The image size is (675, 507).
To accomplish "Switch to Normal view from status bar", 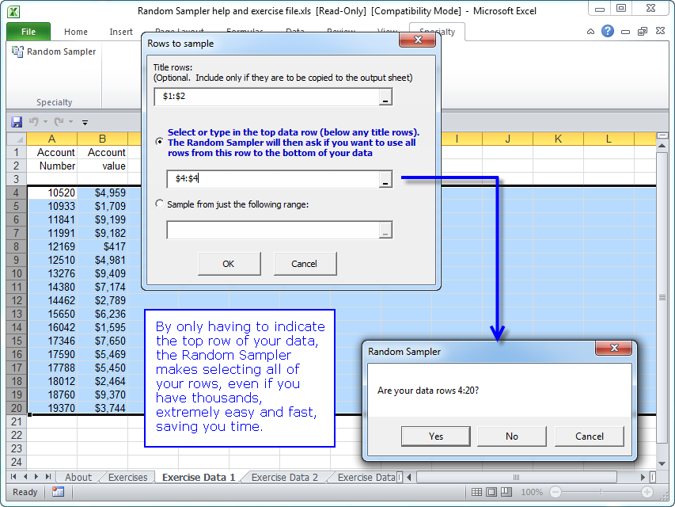I will pyautogui.click(x=477, y=492).
